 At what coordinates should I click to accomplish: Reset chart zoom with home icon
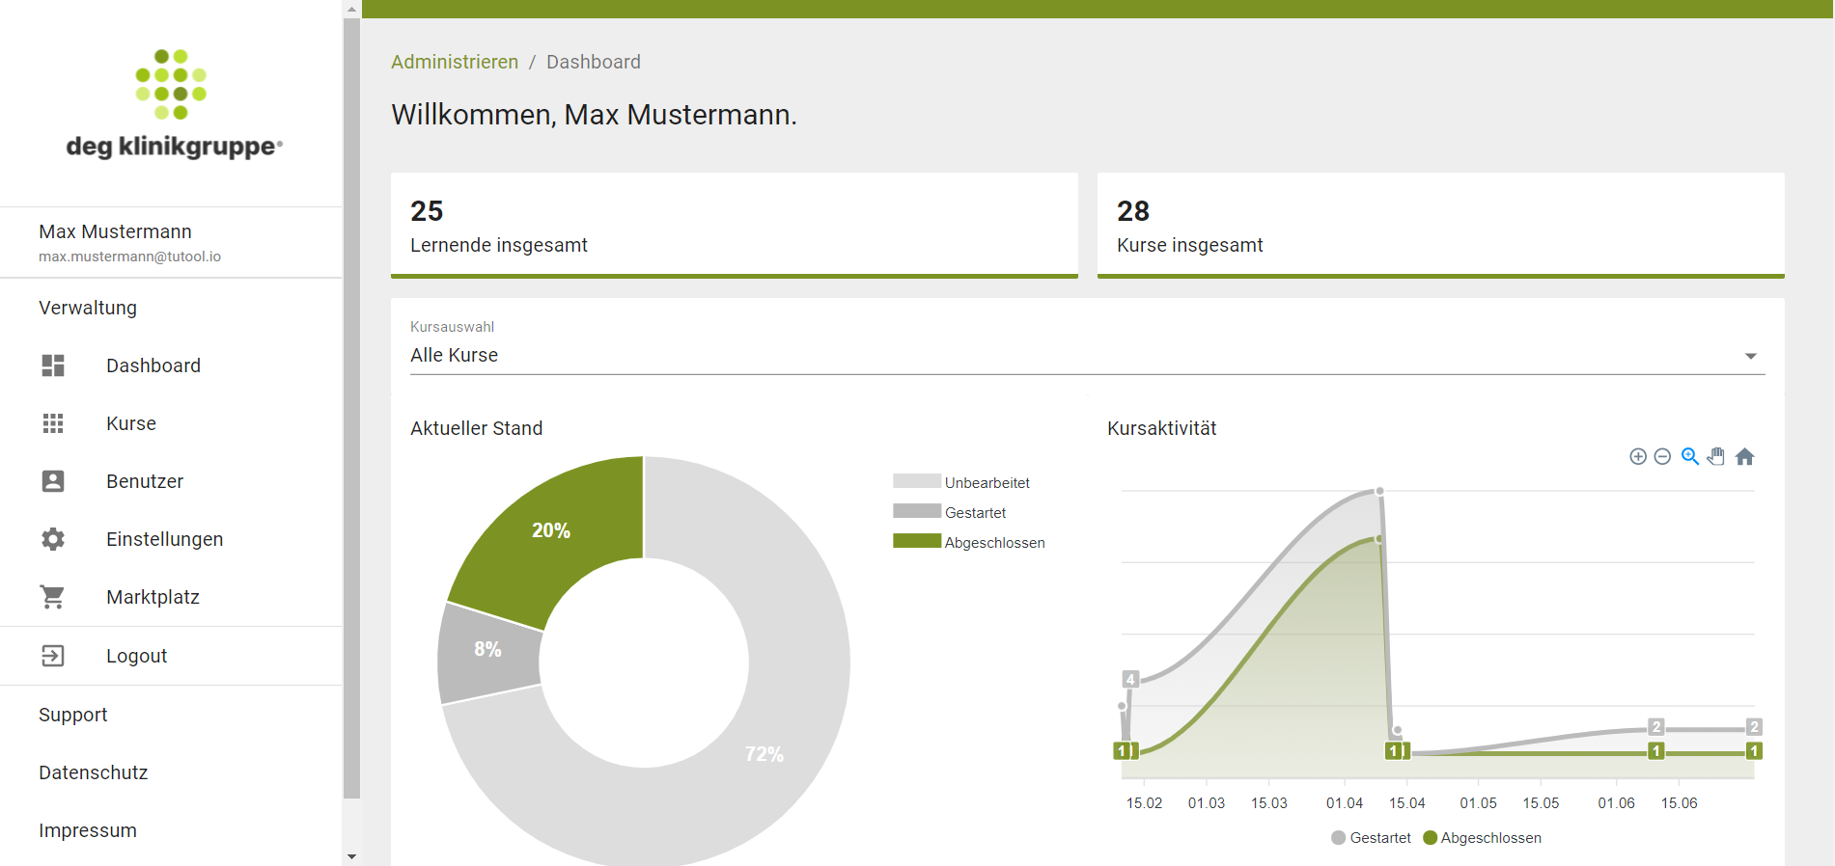(1744, 457)
